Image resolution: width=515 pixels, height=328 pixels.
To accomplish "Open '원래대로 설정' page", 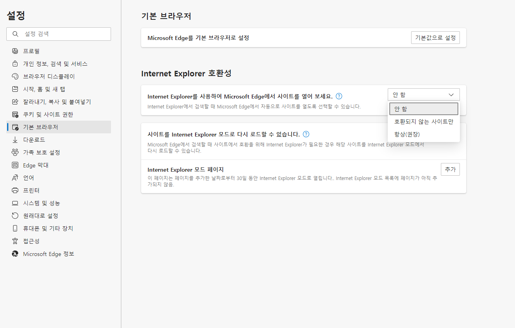I will point(59,216).
